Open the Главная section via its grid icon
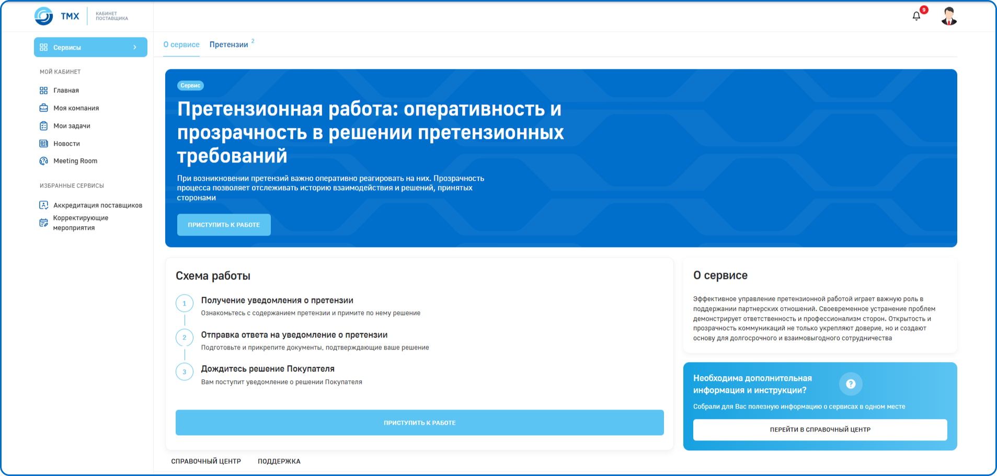Image resolution: width=997 pixels, height=476 pixels. click(x=44, y=90)
